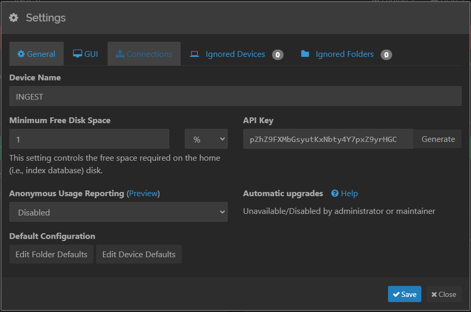Screen dimensions: 471x312
Task: Click the gear icon beside Settings title
Action: point(14,18)
